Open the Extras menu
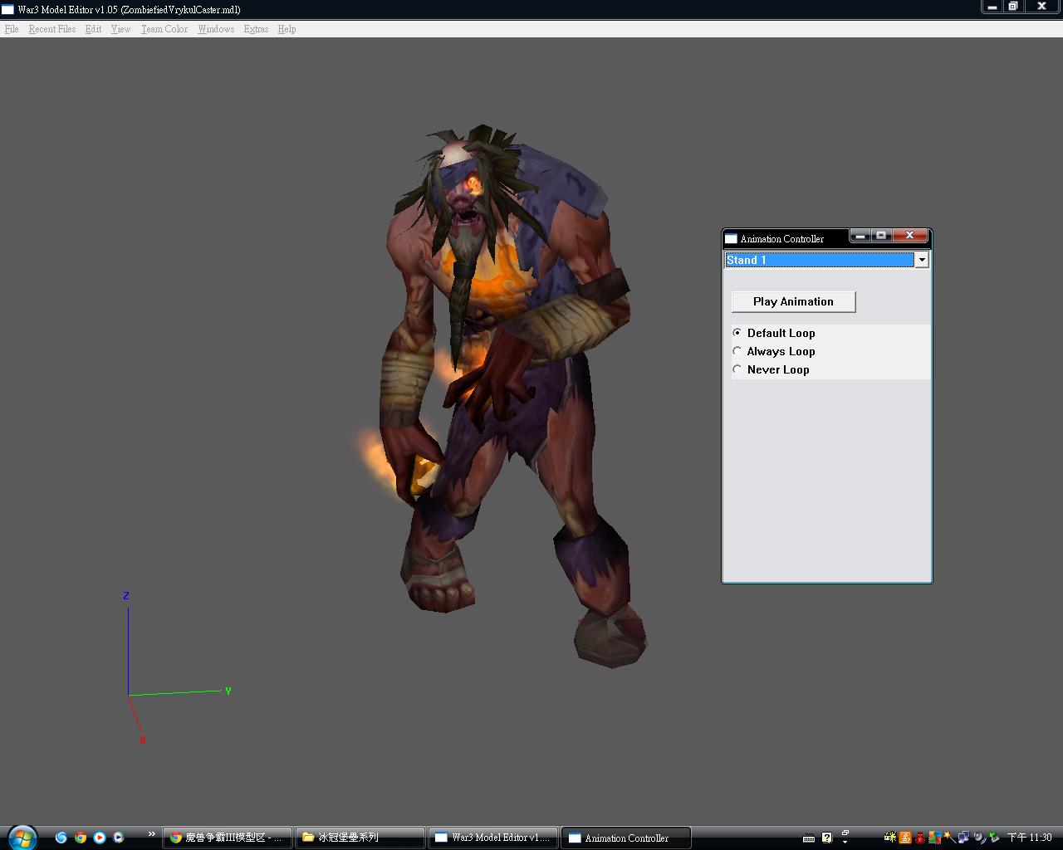Screen dimensions: 1063x850 (x=256, y=29)
